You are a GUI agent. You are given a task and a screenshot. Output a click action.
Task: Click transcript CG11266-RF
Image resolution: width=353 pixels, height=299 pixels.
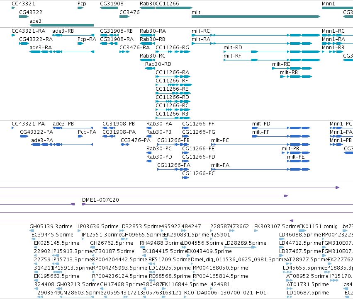172,81
